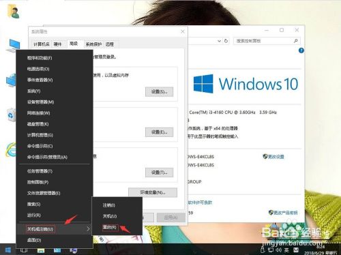The width and height of the screenshot is (341, 255).
Task: Expand the 关机或注销(U) submenu
Action: pos(55,229)
